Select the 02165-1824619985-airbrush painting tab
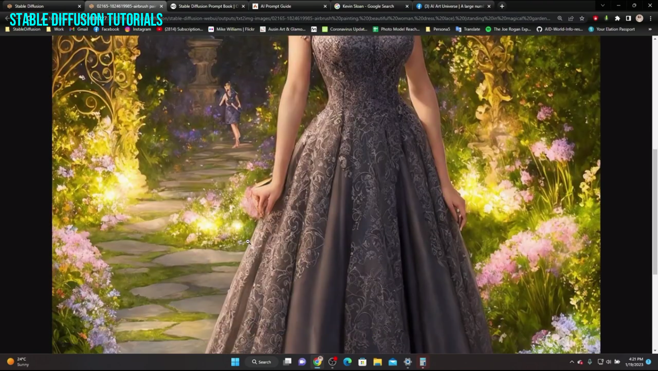Viewport: 658px width, 371px height. (126, 6)
